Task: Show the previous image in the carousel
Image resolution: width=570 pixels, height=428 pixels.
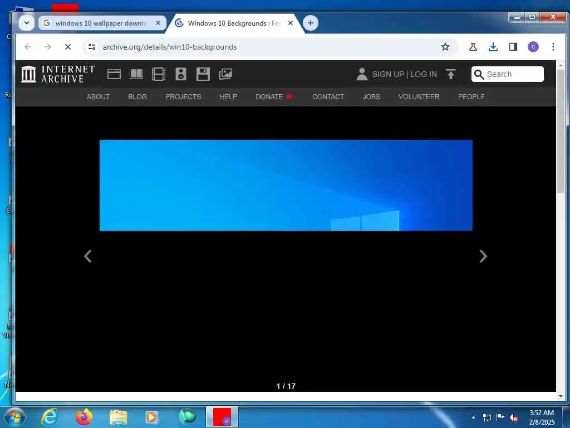Action: coord(87,256)
